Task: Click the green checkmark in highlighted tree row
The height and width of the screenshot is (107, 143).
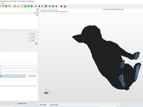Action: pyautogui.click(x=35, y=13)
